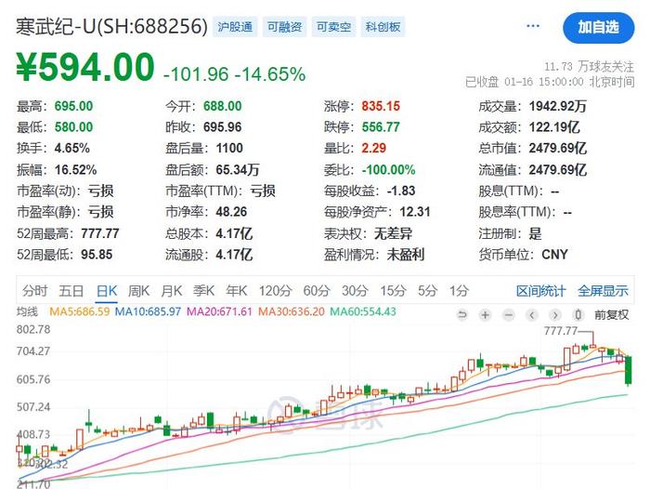Click the 成交量 value 1942.92万
This screenshot has width=650, height=489.
tap(558, 106)
